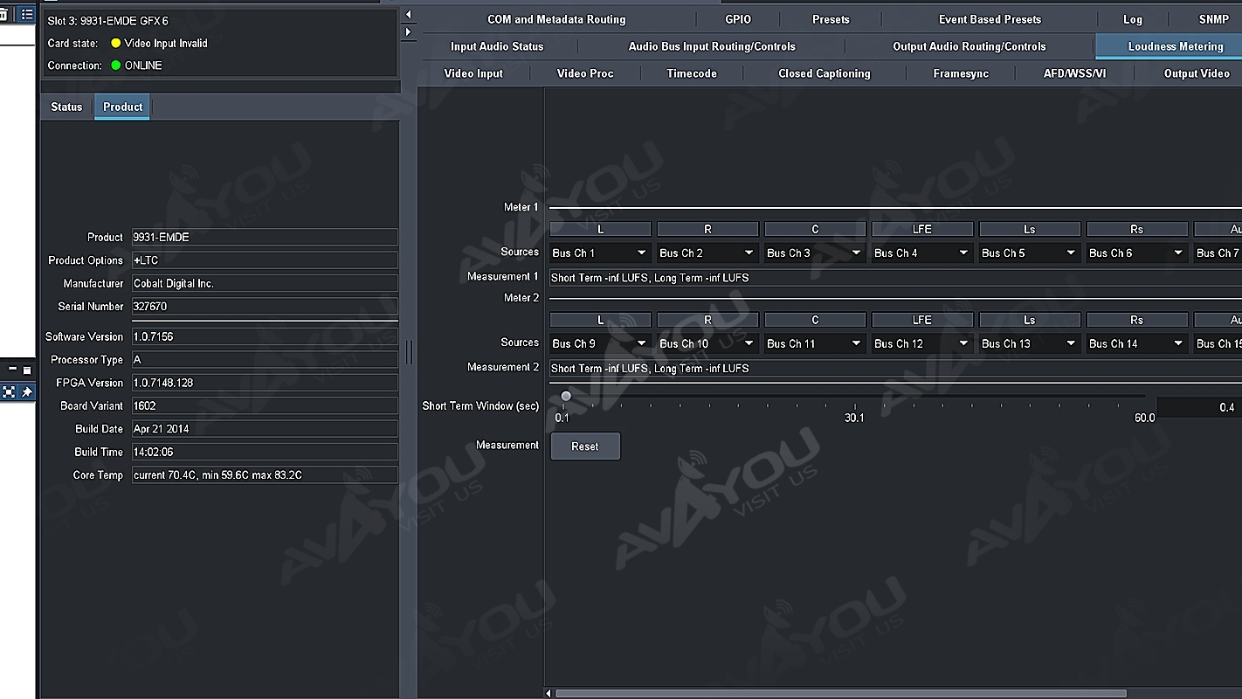Open the AFD/WSS/VI tab
Viewport: 1242px width, 699px height.
point(1074,73)
